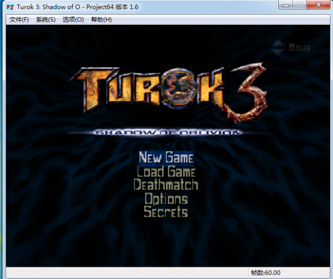Open the 文件(F) menu
This screenshot has height=279, width=333.
pyautogui.click(x=19, y=20)
